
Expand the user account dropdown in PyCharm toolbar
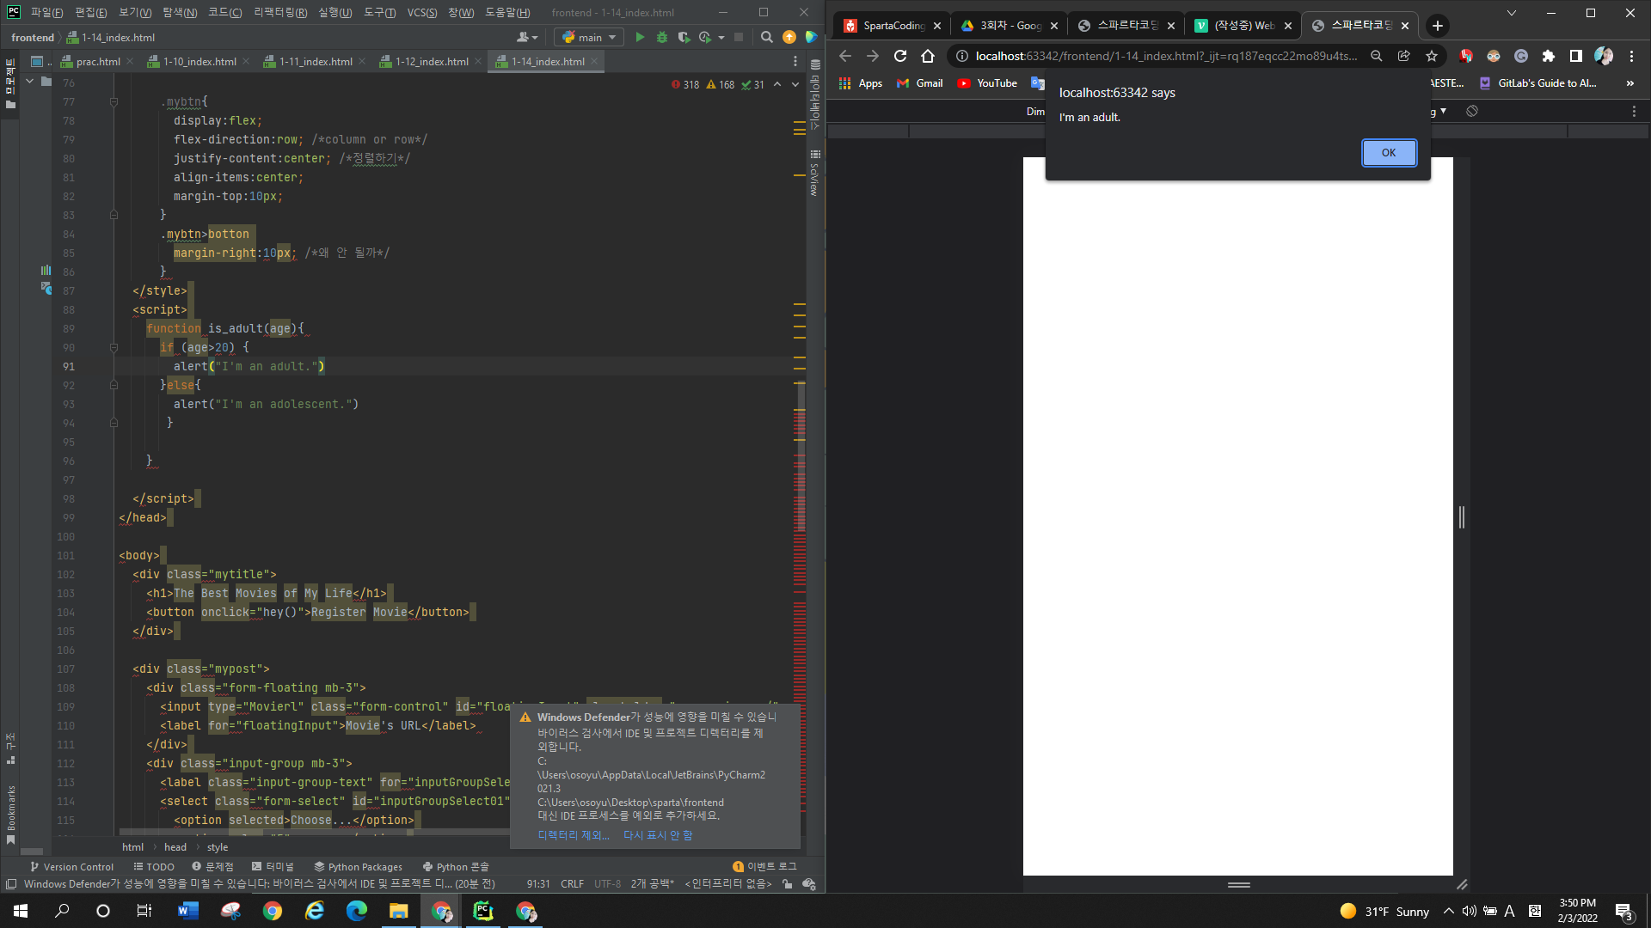click(x=527, y=37)
